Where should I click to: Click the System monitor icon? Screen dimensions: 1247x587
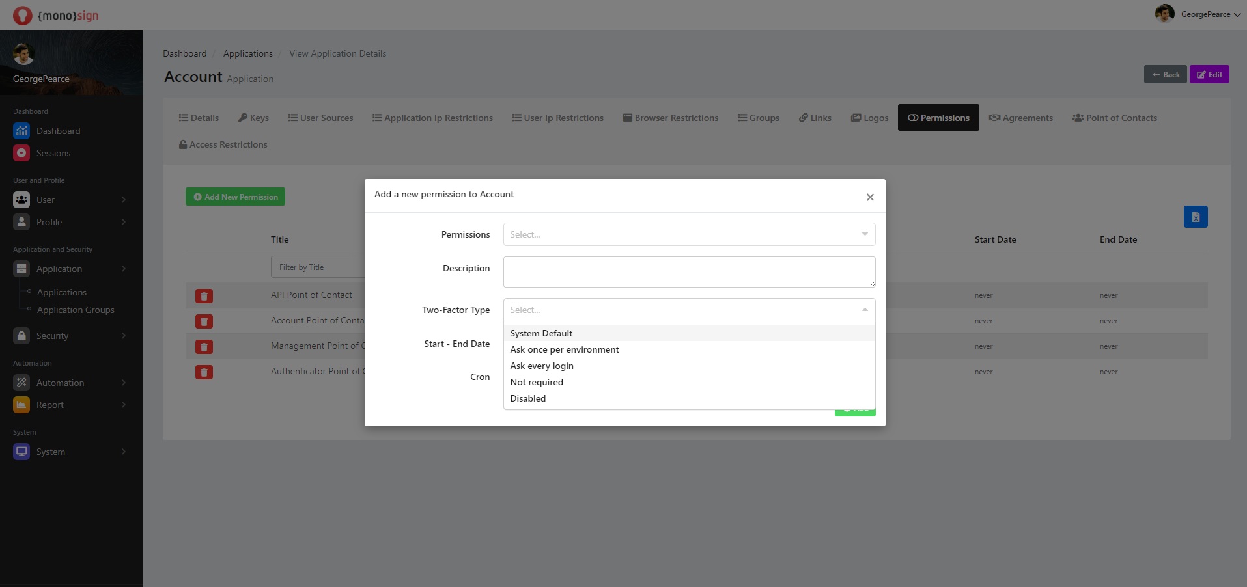(21, 452)
